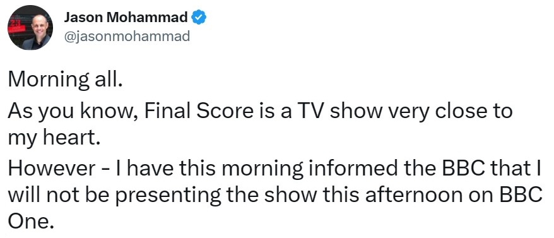This screenshot has width=554, height=238.
Task: Click the "my heart." text line
Action: pyautogui.click(x=52, y=138)
